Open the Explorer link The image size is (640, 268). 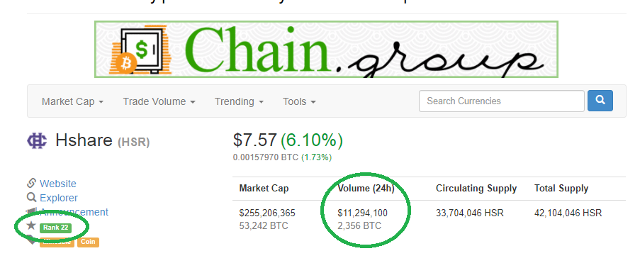tap(59, 198)
